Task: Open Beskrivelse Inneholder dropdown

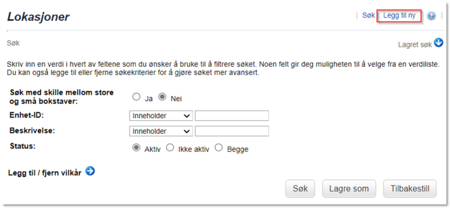Action: (x=161, y=131)
